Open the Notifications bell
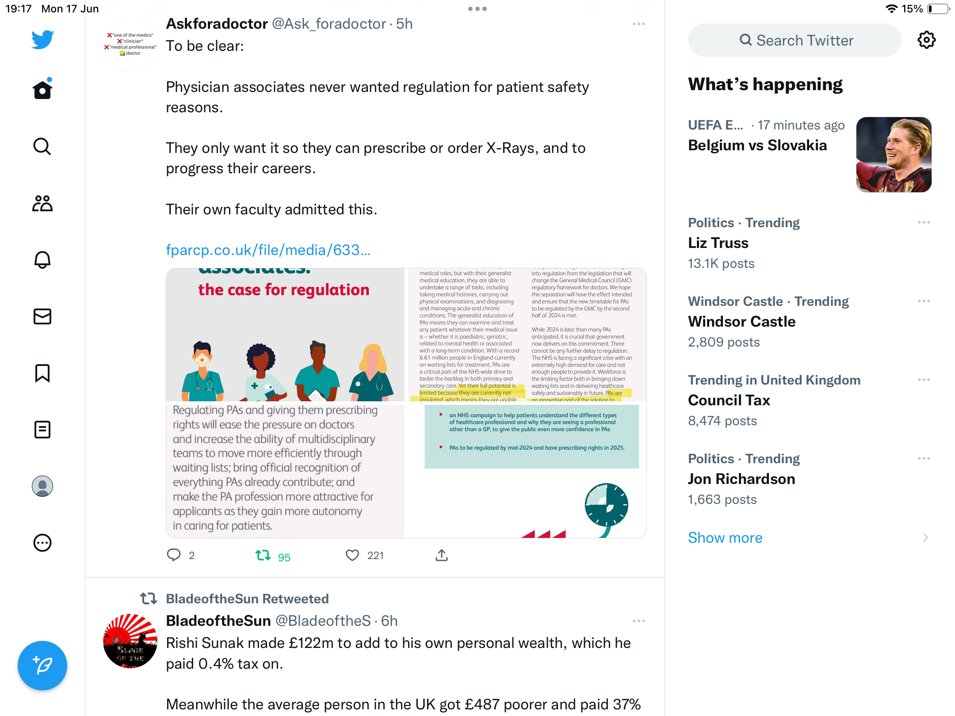 tap(42, 260)
